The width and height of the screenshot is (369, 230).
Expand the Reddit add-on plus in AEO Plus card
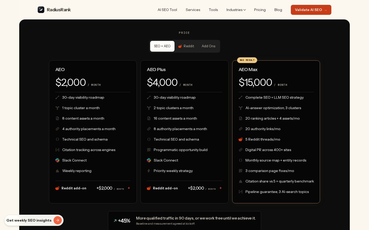[221, 188]
